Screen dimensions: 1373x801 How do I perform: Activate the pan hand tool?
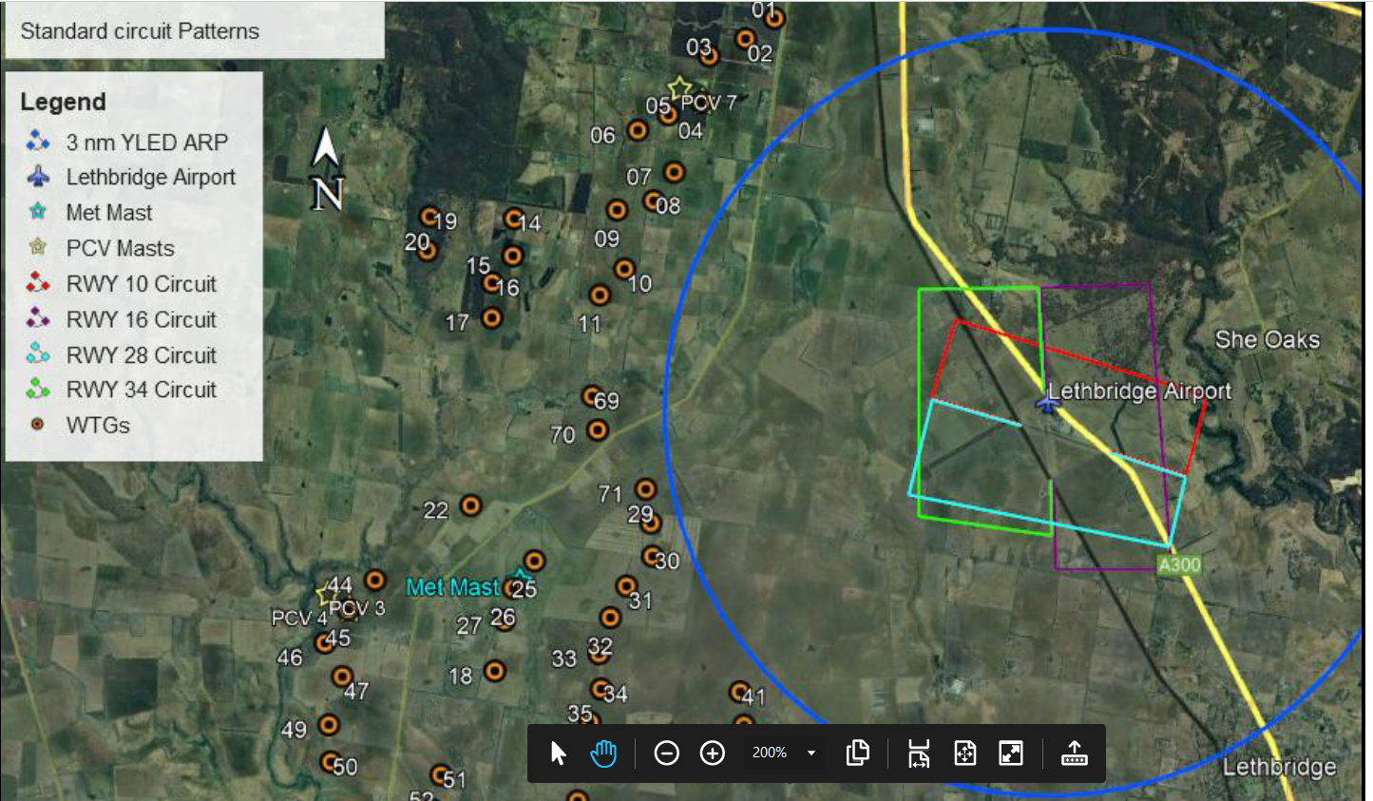(605, 753)
